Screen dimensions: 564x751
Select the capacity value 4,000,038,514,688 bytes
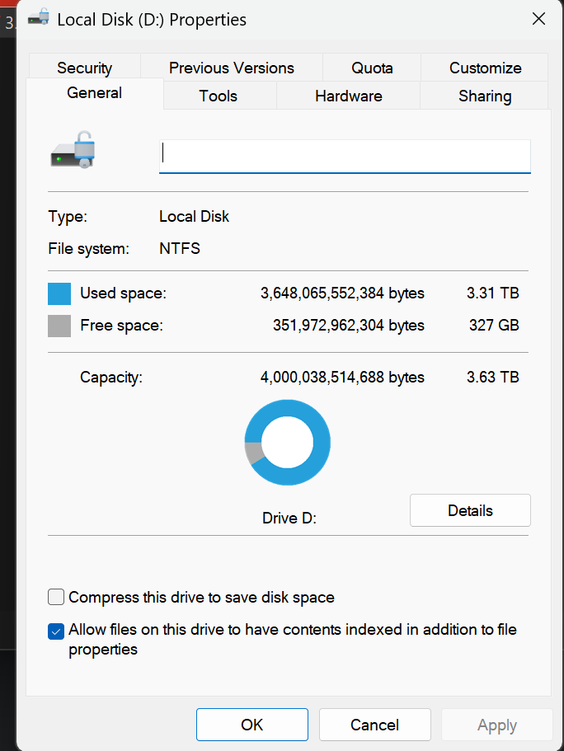click(x=342, y=377)
